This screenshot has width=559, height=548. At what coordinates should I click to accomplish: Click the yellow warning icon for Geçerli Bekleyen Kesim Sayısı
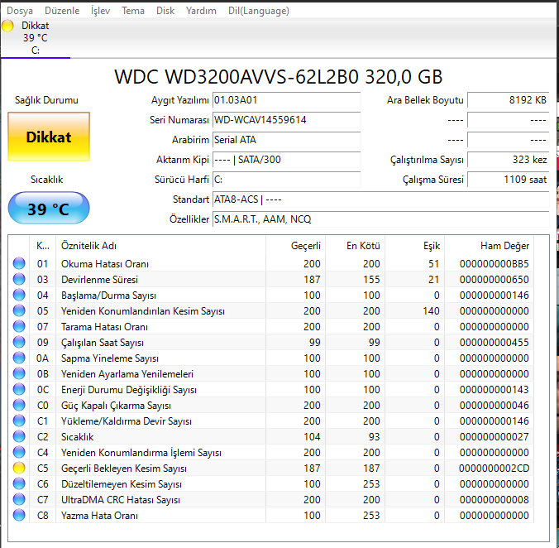tap(19, 468)
